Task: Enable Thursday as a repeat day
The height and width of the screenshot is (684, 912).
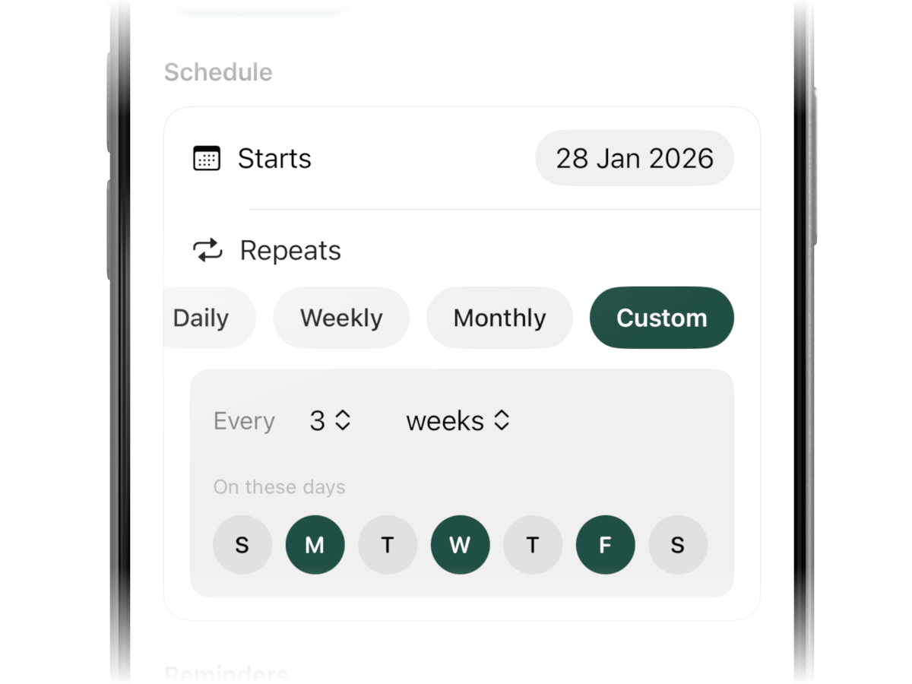Action: pyautogui.click(x=533, y=544)
